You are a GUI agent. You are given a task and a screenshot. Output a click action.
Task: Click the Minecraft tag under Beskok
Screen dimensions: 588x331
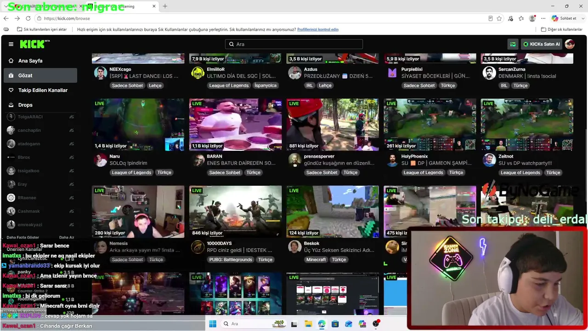click(316, 260)
